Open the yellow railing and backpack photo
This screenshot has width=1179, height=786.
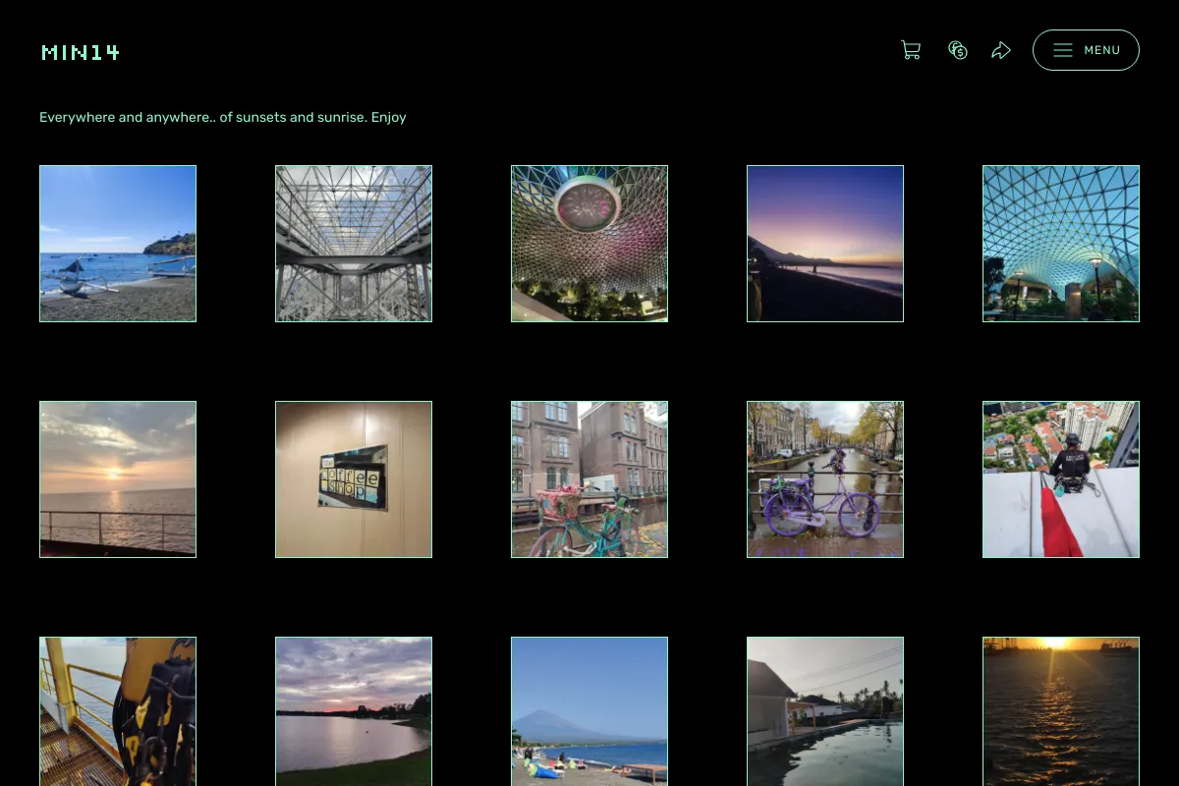(118, 711)
